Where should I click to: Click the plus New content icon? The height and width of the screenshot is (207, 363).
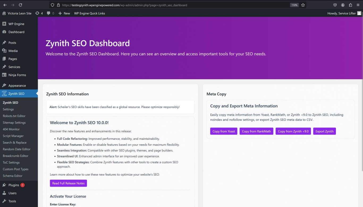coord(60,13)
